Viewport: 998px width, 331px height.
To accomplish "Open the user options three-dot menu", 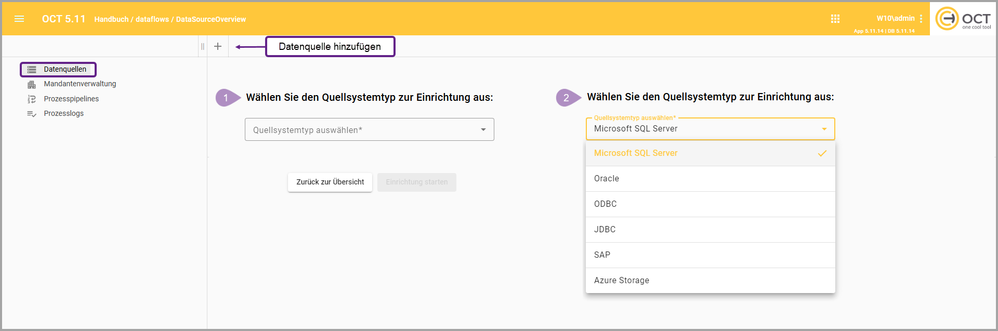I will [921, 19].
